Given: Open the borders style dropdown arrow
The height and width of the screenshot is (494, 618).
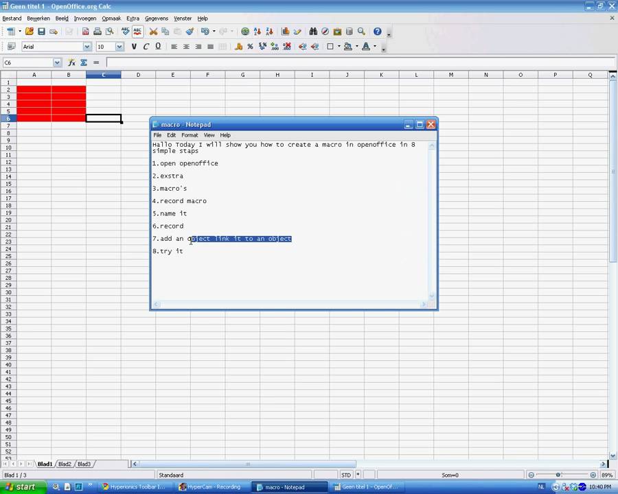Looking at the screenshot, I should click(x=339, y=47).
